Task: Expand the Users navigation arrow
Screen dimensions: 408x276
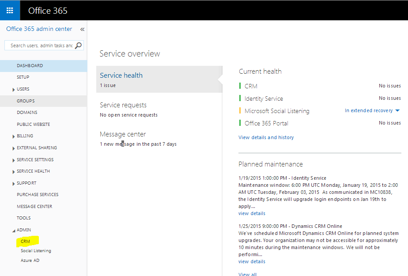Action: [x=14, y=90]
